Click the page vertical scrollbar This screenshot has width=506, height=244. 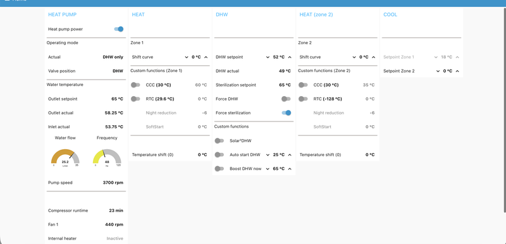tap(505, 109)
